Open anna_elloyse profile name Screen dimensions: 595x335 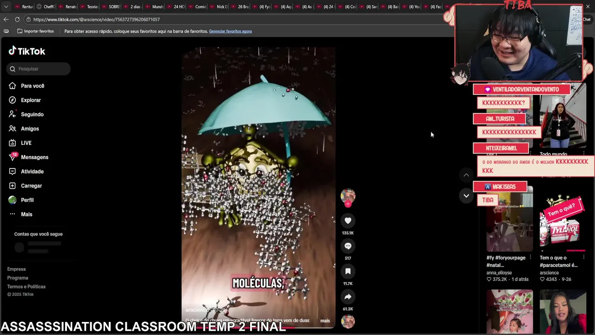[499, 273]
